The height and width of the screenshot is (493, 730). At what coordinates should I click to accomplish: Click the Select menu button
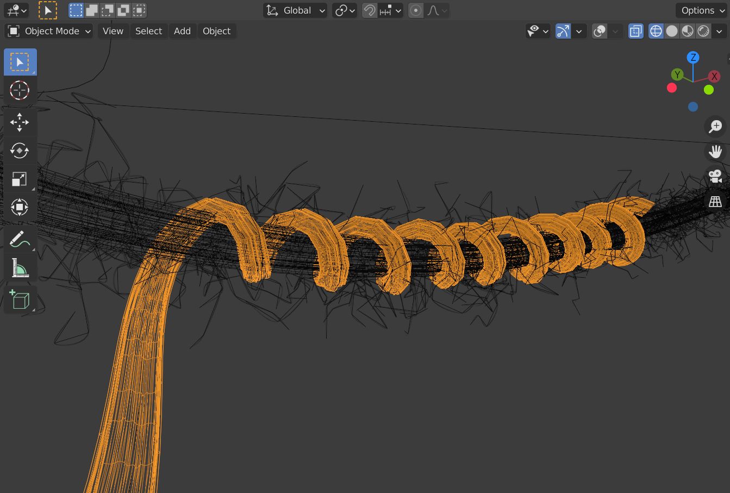tap(148, 32)
